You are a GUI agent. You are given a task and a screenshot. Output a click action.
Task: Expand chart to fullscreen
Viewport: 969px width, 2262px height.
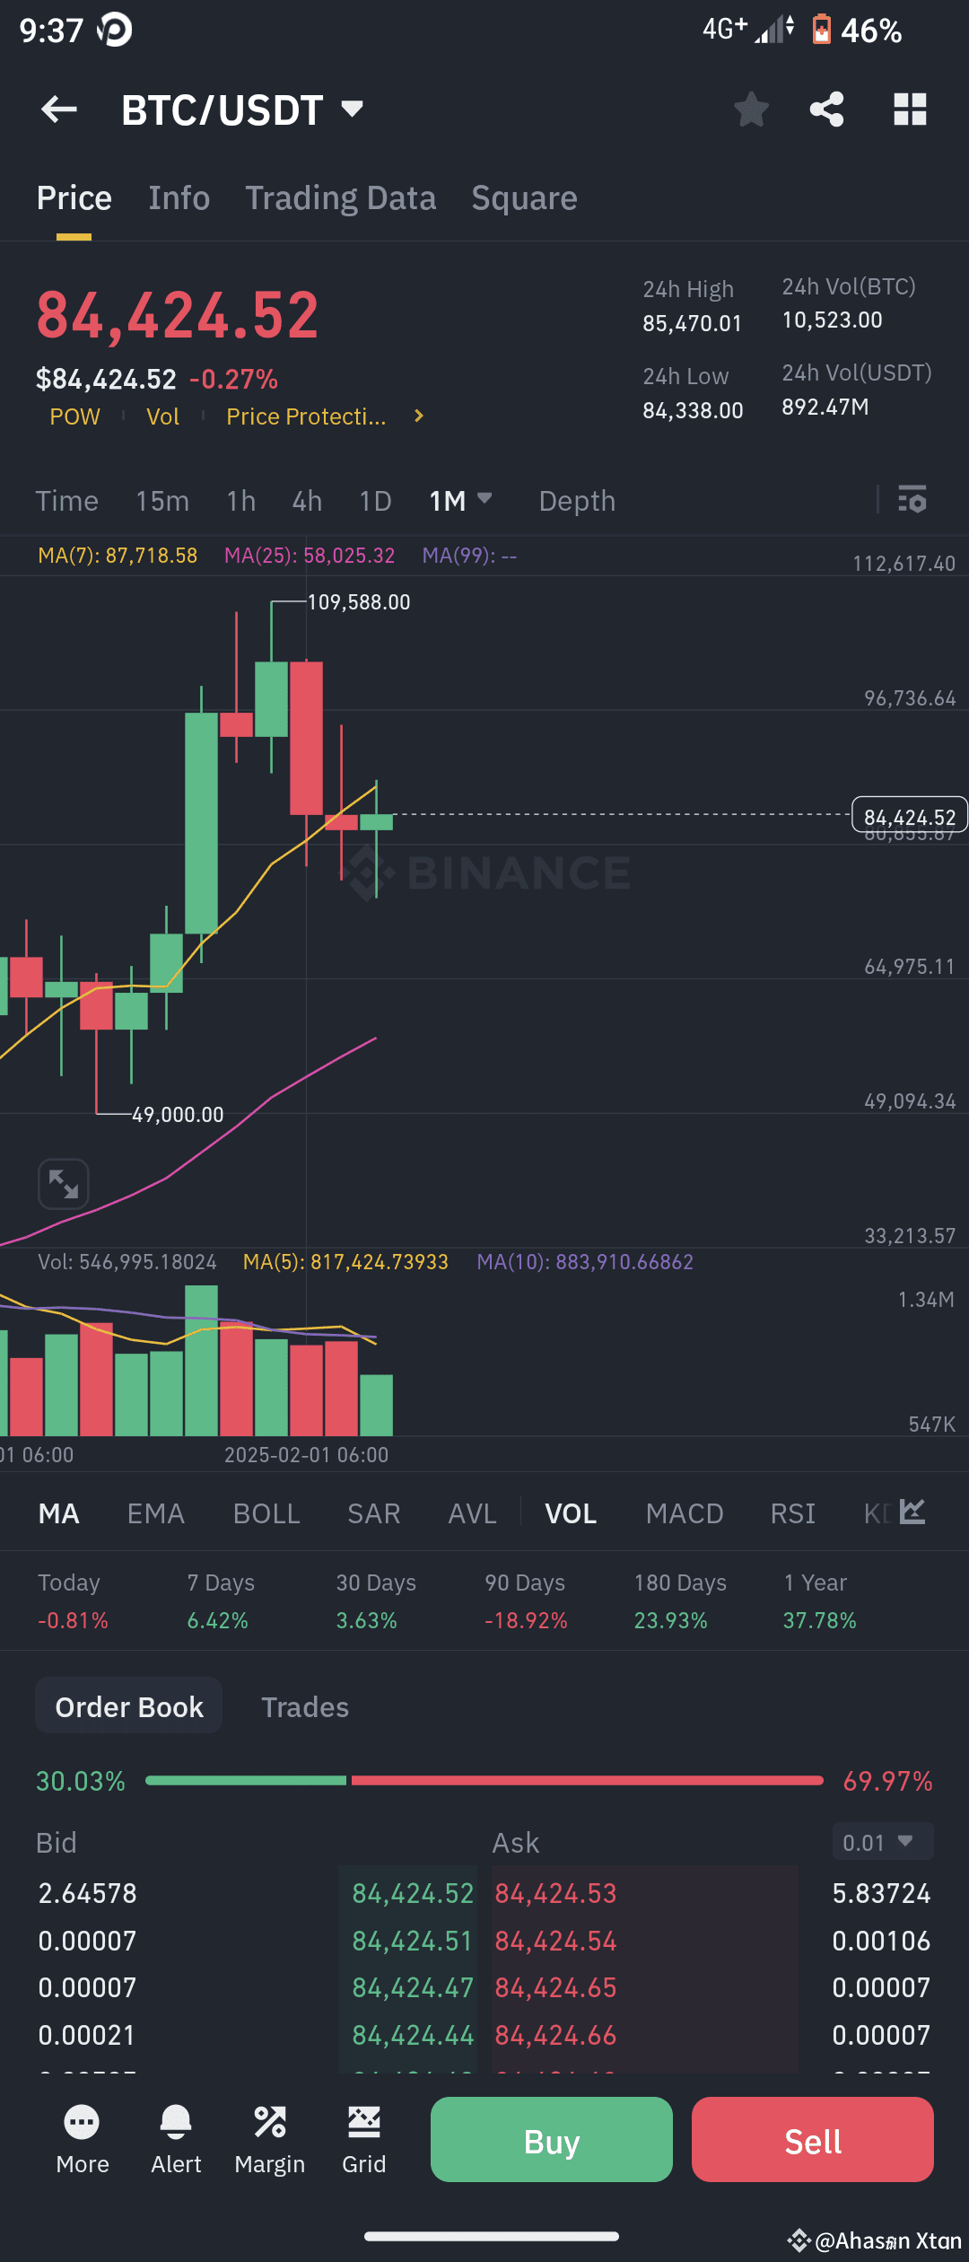tap(64, 1184)
